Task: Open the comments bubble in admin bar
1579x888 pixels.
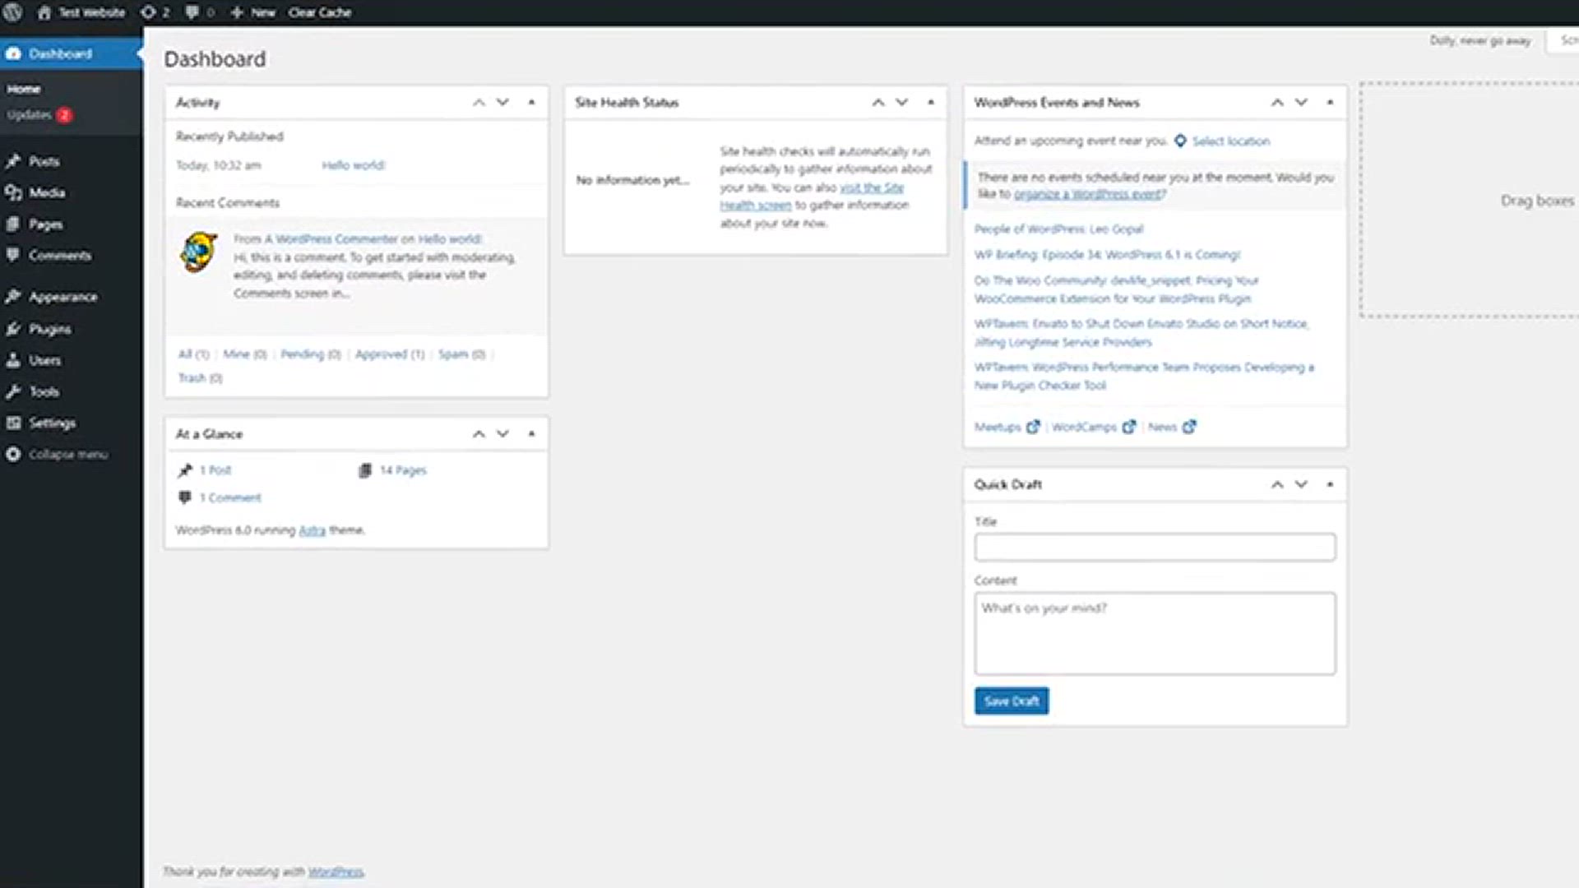Action: pyautogui.click(x=192, y=12)
